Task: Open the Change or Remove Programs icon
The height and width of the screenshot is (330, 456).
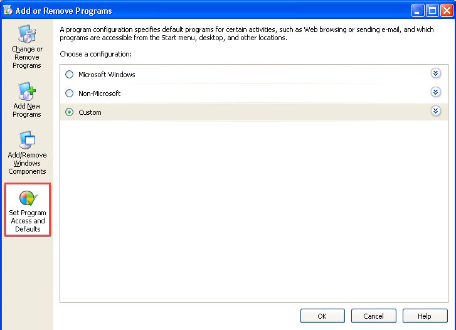Action: tap(27, 34)
